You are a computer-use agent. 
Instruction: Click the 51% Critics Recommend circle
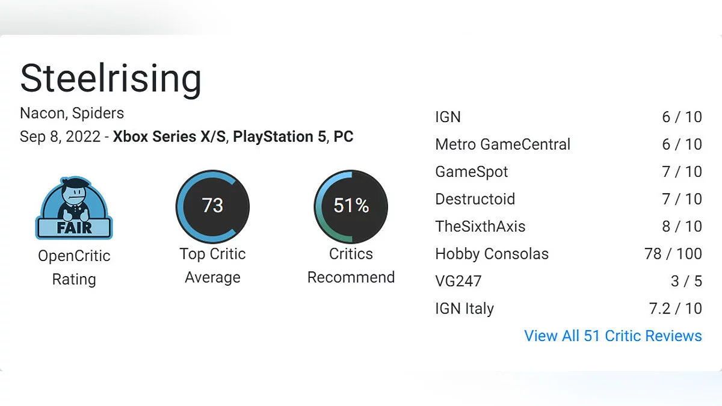351,206
